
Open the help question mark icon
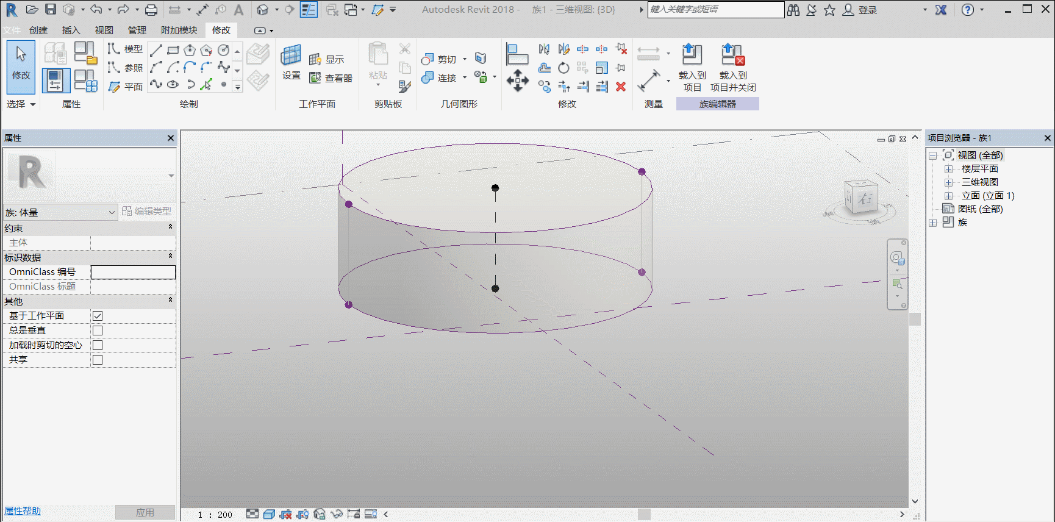click(968, 10)
